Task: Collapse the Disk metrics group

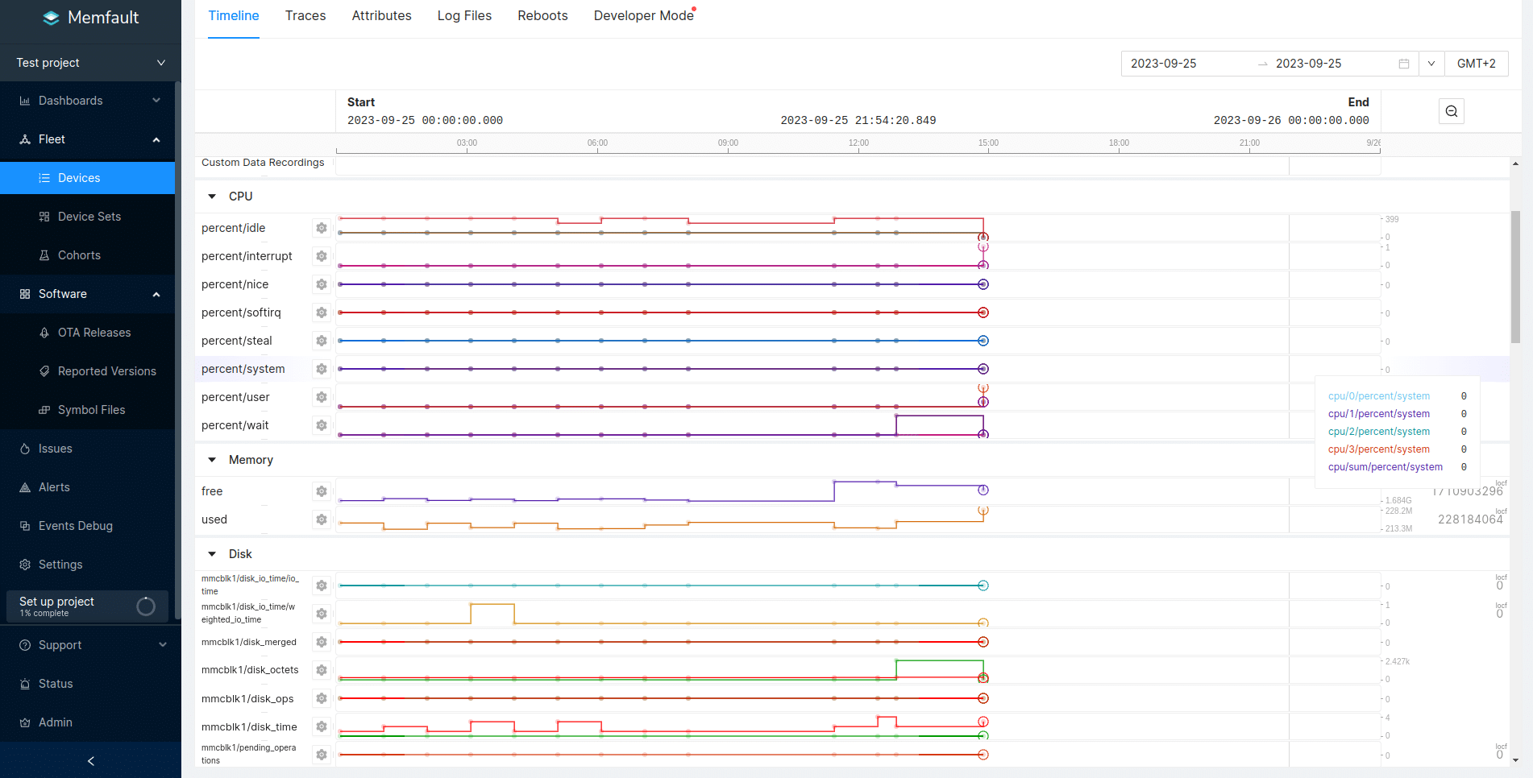Action: click(212, 554)
